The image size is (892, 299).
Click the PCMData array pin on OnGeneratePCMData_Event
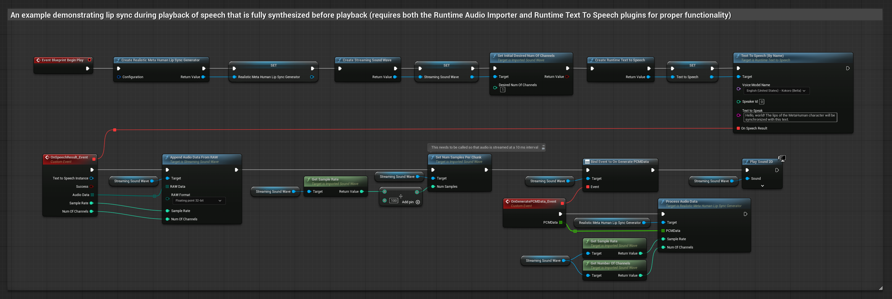(561, 223)
